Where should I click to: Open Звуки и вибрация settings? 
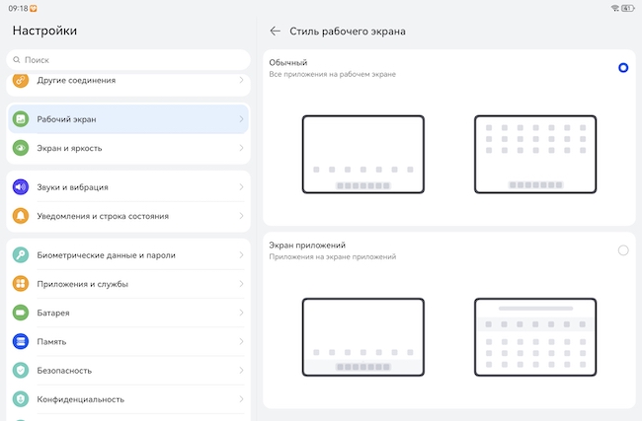point(128,186)
